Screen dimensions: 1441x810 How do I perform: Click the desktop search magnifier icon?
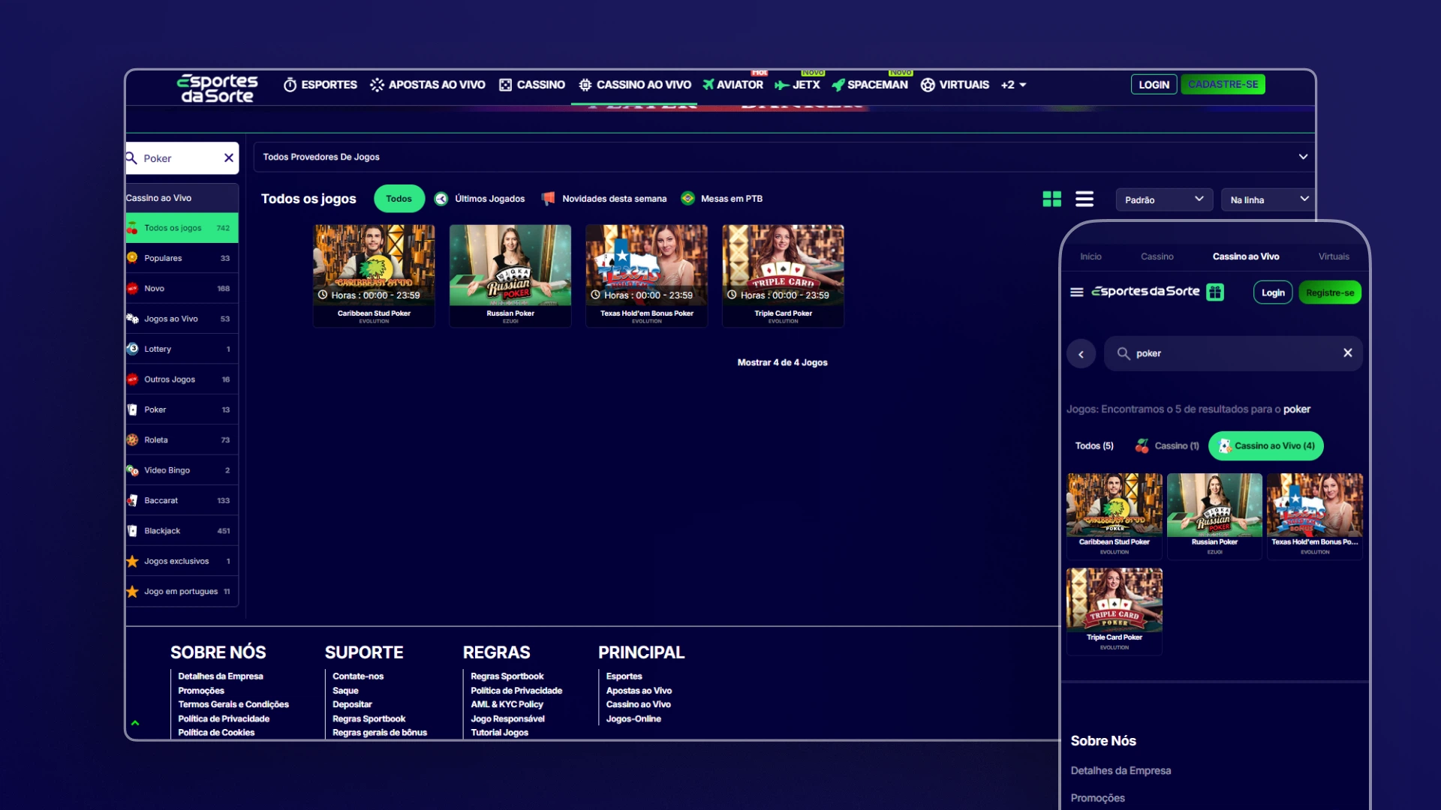click(x=131, y=158)
